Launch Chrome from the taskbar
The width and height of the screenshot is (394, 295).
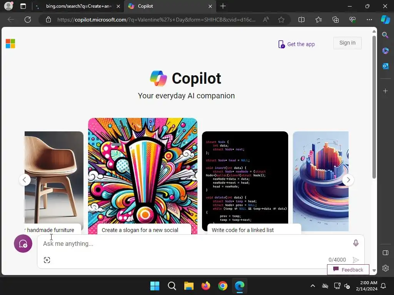click(223, 286)
